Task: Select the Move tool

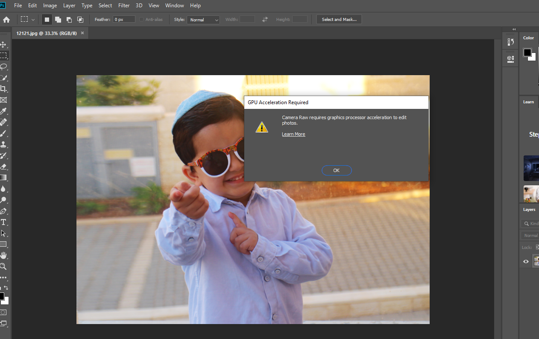Action: [3, 45]
